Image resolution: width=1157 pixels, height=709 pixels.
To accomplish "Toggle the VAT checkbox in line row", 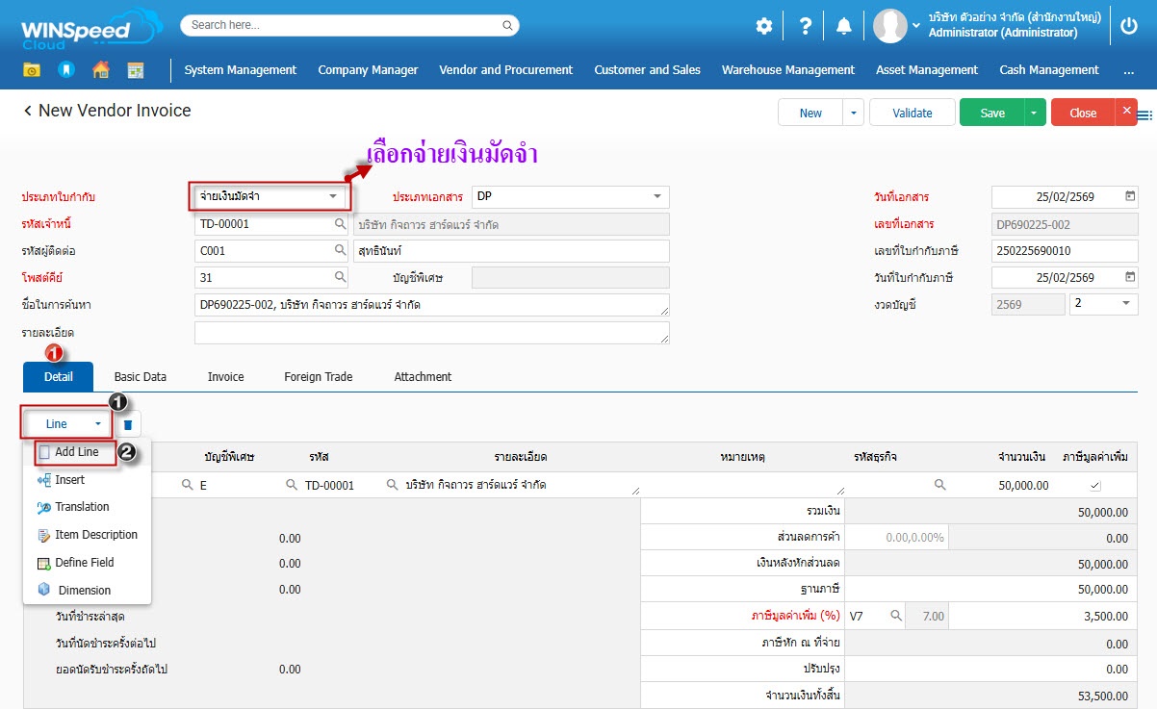I will [x=1094, y=486].
